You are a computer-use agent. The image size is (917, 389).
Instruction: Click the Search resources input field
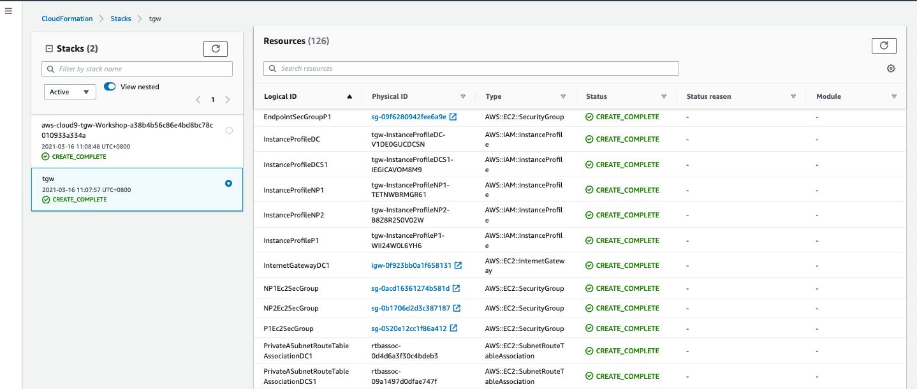[x=471, y=68]
